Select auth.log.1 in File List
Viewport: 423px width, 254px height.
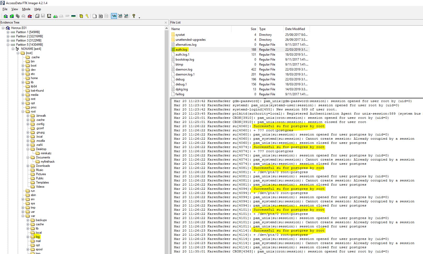point(182,55)
